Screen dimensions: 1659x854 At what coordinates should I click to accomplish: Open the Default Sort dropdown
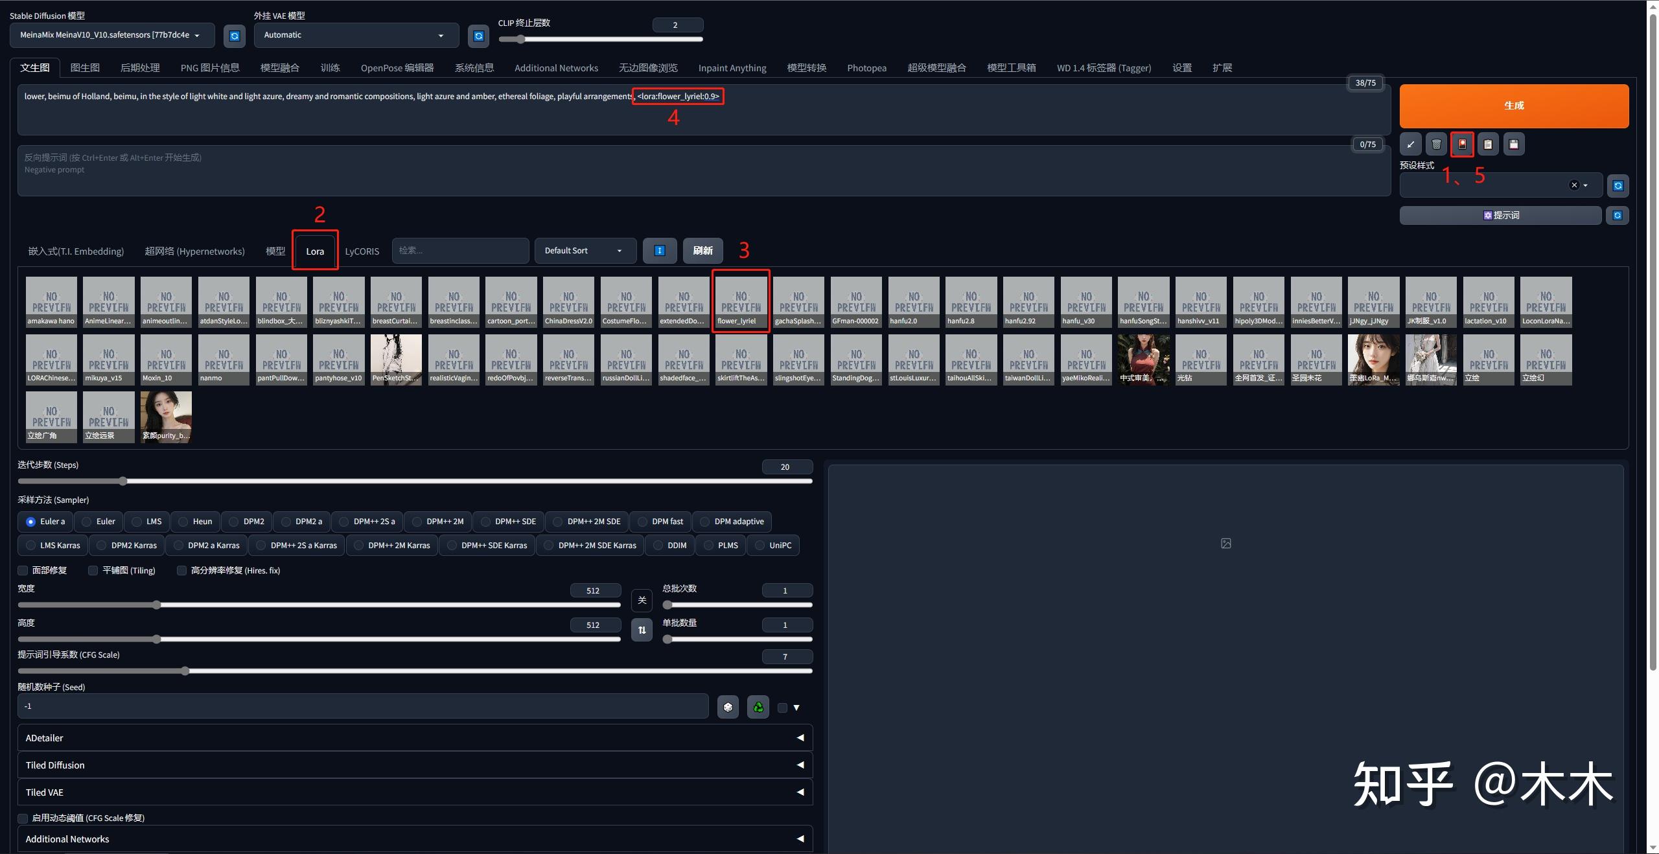[x=584, y=251]
